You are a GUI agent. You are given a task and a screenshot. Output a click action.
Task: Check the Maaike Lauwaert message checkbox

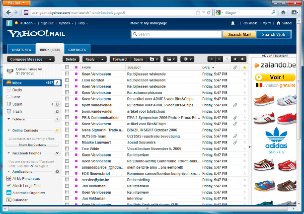67,142
